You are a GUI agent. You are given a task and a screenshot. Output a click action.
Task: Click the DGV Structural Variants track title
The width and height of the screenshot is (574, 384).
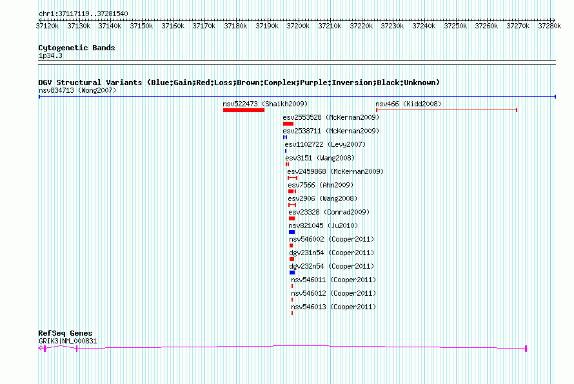pos(239,82)
